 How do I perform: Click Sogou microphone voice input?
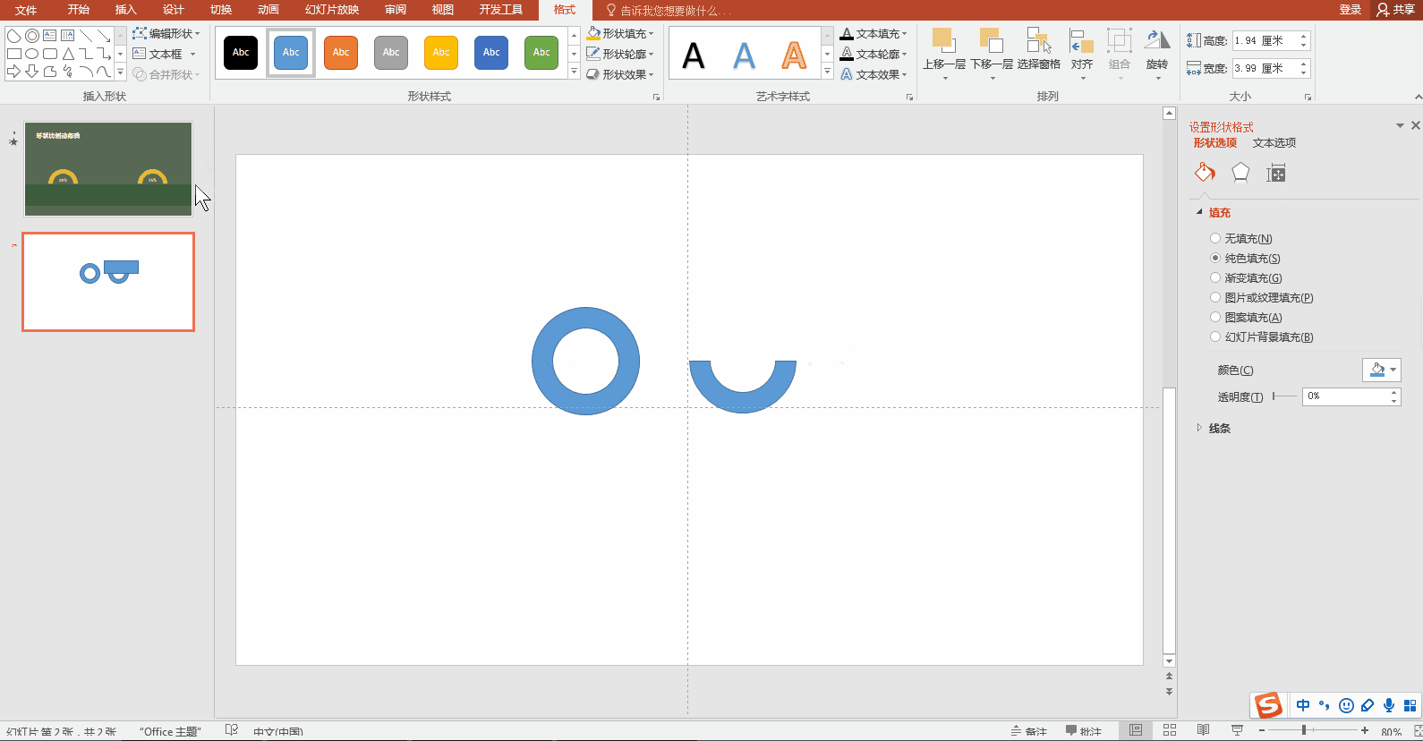pyautogui.click(x=1389, y=705)
